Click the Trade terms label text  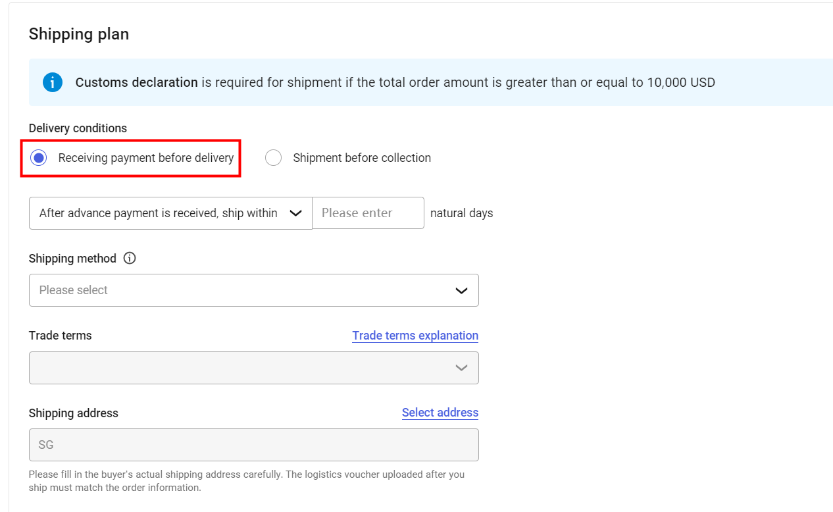click(61, 336)
